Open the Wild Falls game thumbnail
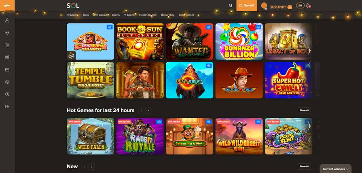The width and height of the screenshot is (362, 173). click(91, 136)
